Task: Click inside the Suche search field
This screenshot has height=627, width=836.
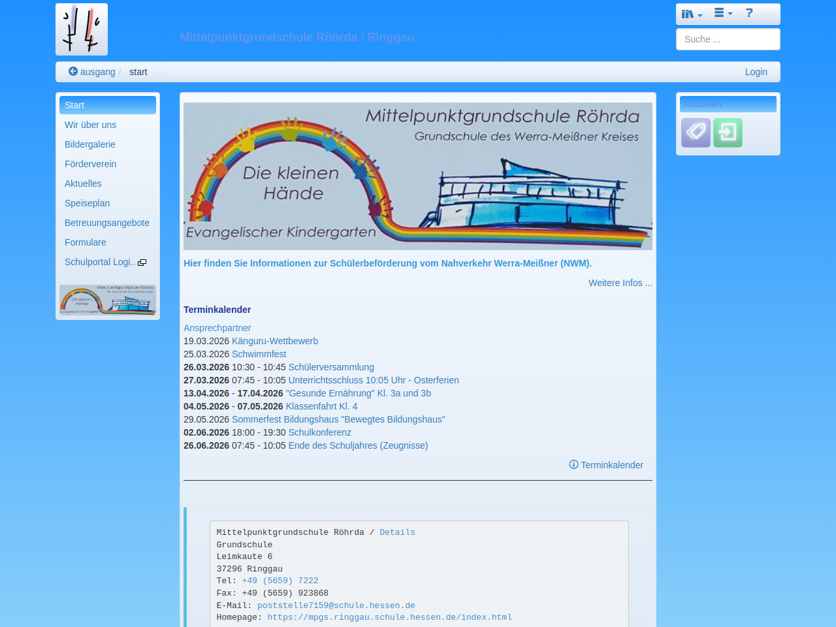Action: pyautogui.click(x=728, y=39)
